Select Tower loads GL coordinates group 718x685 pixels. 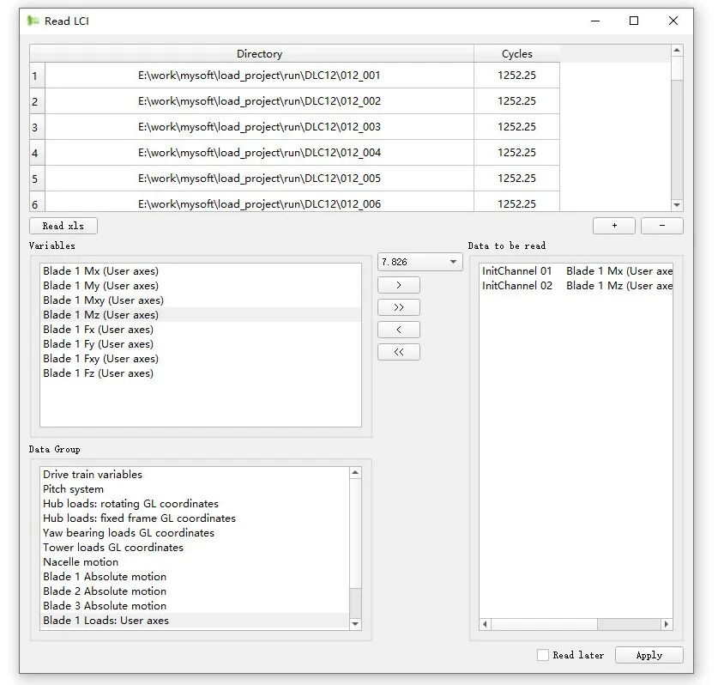[x=195, y=548]
